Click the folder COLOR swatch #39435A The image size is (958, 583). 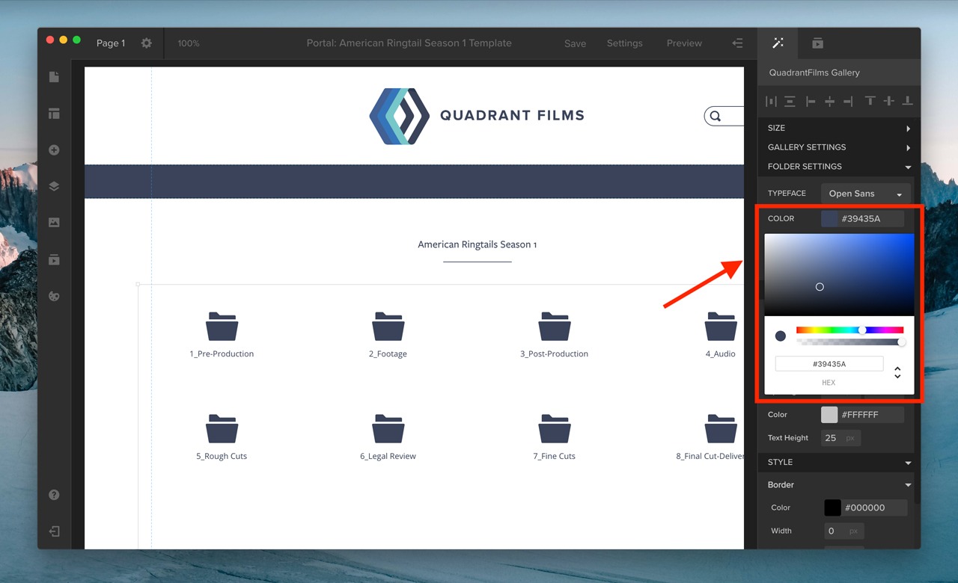coord(829,219)
